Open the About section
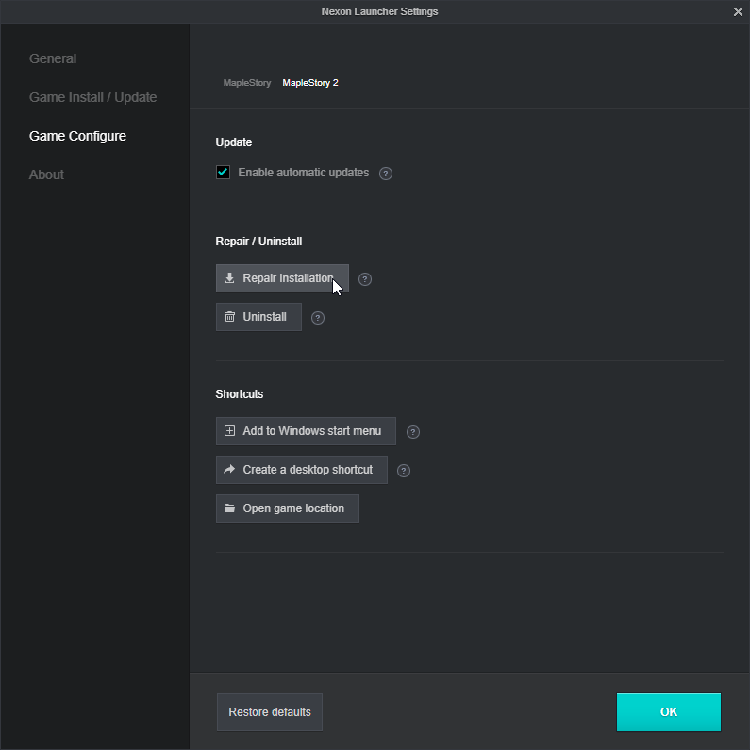Viewport: 750px width, 750px height. click(x=46, y=175)
